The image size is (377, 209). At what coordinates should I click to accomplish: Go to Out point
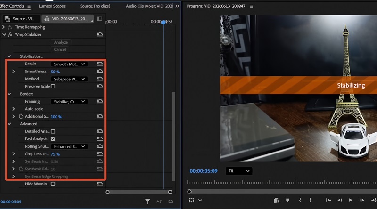click(x=373, y=200)
